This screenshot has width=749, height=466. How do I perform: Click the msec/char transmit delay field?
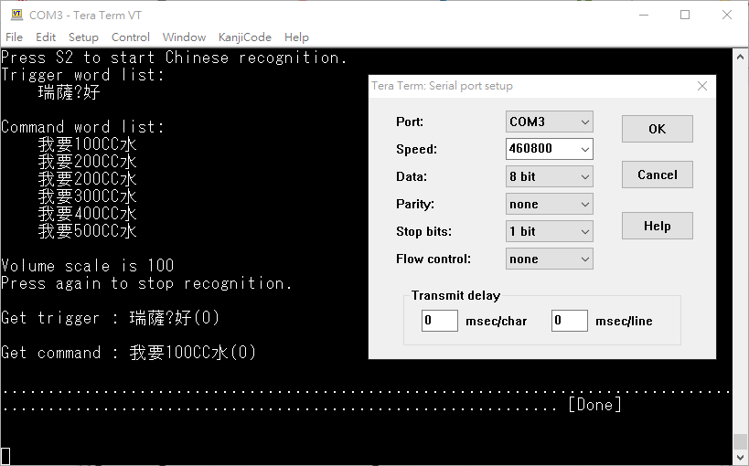pyautogui.click(x=440, y=321)
